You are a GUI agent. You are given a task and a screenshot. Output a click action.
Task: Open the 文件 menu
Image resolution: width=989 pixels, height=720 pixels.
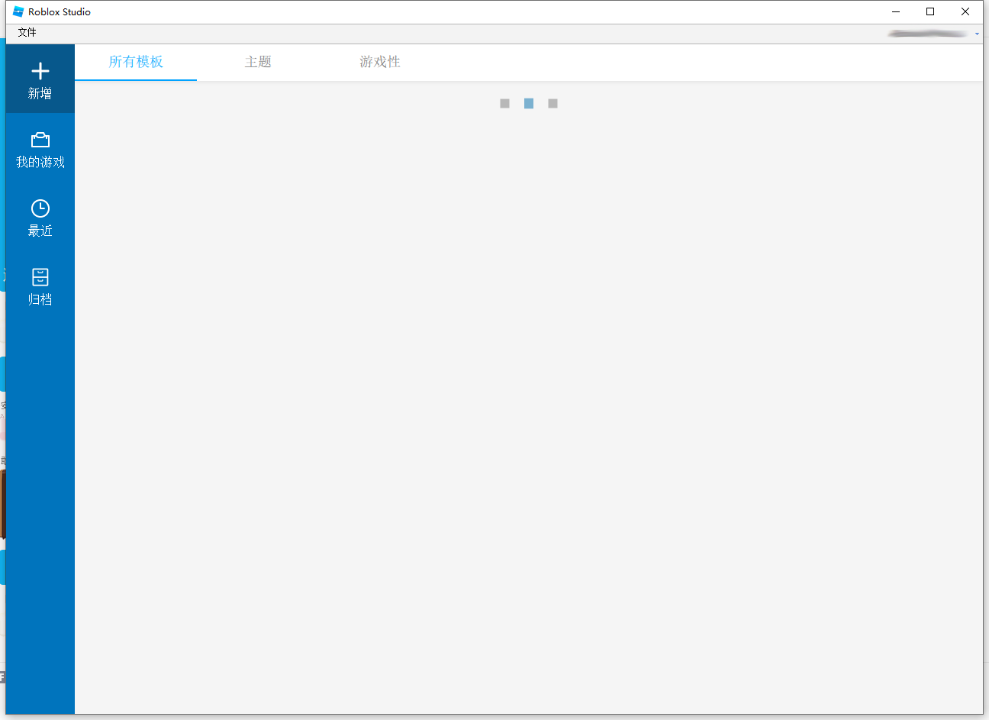27,33
